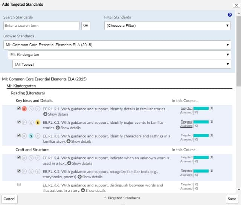Click the targeted progress bar for EE.RL.K.5
241x205 pixels.
(x=201, y=171)
